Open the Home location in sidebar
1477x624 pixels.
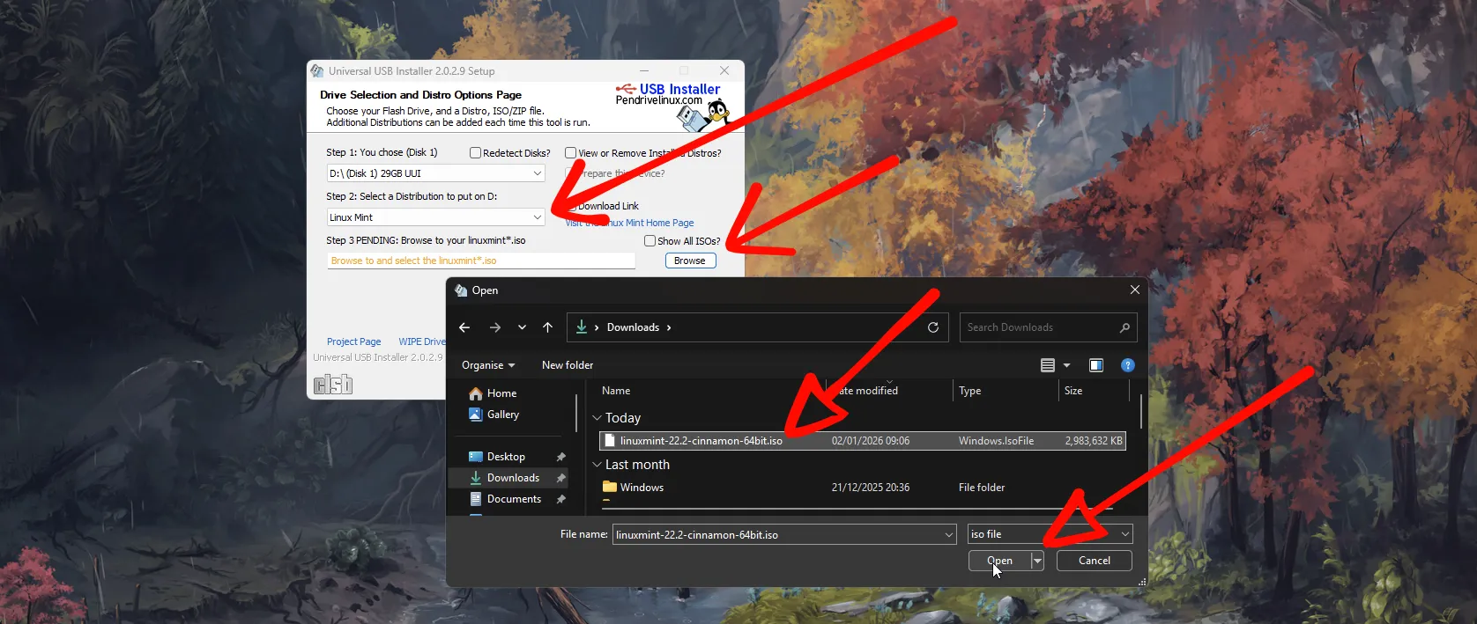(501, 393)
